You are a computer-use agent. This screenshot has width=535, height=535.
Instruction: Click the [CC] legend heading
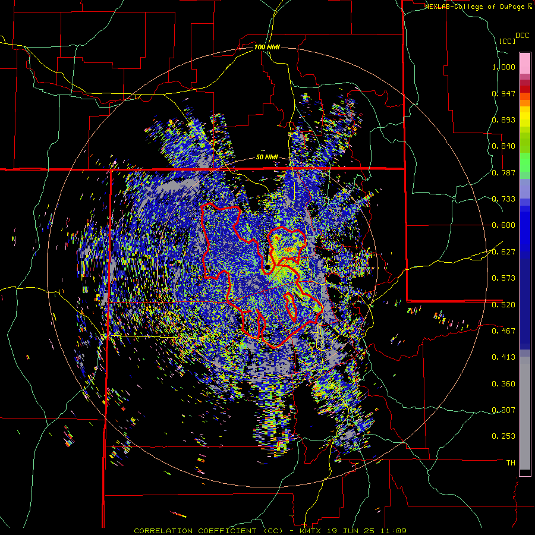(x=508, y=41)
